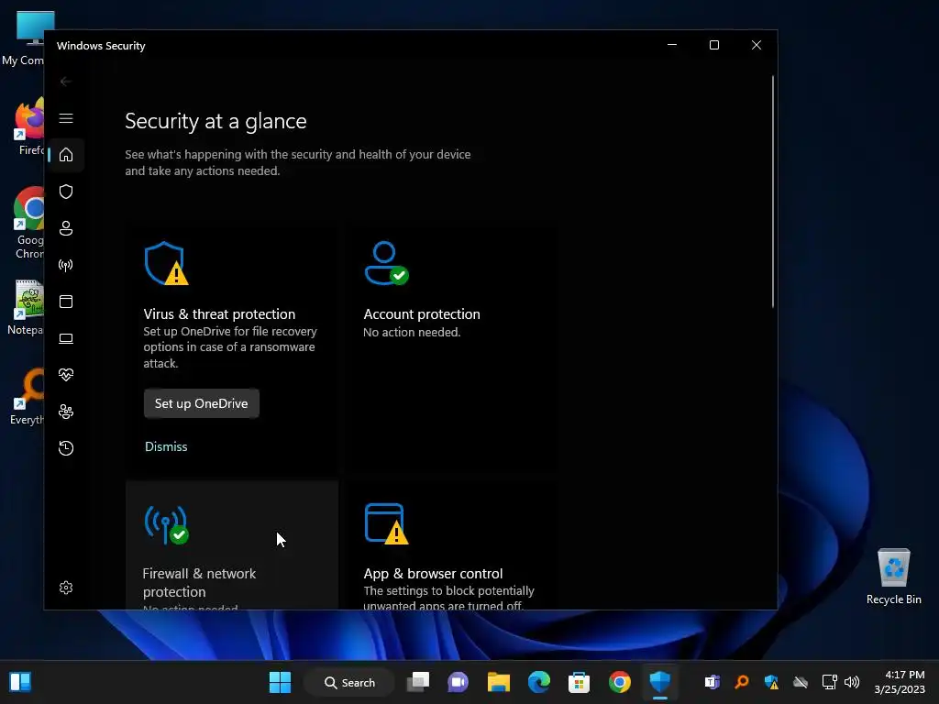
Task: Open Microsoft Store from the taskbar
Action: pyautogui.click(x=580, y=682)
